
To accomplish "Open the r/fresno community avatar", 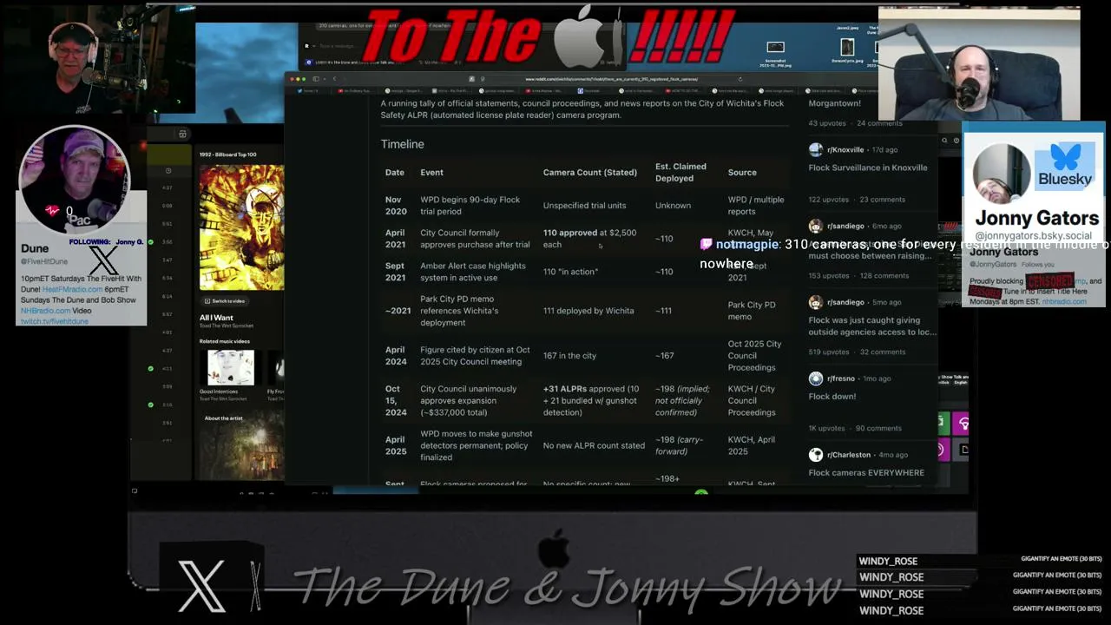I will [816, 378].
